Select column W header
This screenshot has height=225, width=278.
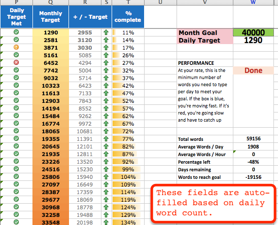253,3
